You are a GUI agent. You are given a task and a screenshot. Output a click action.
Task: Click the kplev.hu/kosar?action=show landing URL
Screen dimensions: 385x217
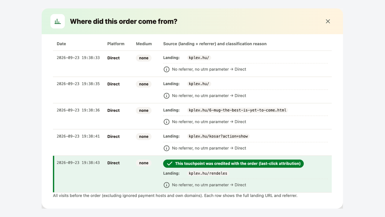coord(218,136)
